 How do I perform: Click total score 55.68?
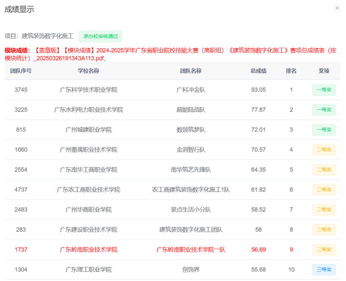coord(258,270)
